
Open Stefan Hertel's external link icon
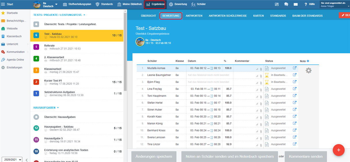[294, 103]
